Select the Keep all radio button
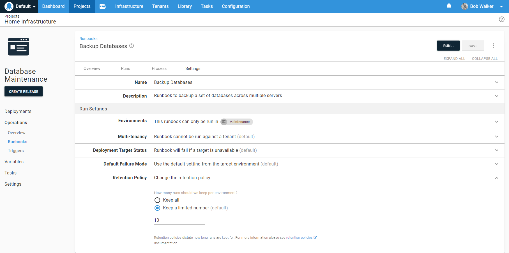This screenshot has height=253, width=509. pos(157,200)
